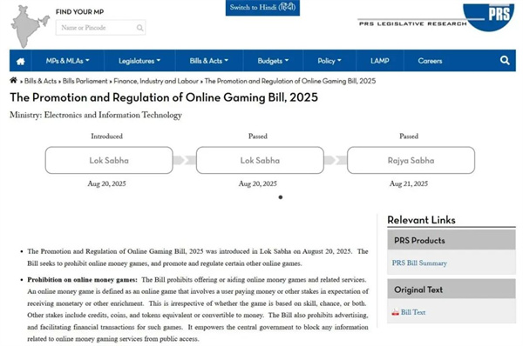Open the PRS Bill Summary link
Image resolution: width=523 pixels, height=346 pixels.
pyautogui.click(x=419, y=263)
